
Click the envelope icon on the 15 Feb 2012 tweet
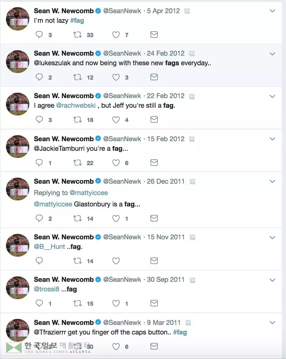154,162
